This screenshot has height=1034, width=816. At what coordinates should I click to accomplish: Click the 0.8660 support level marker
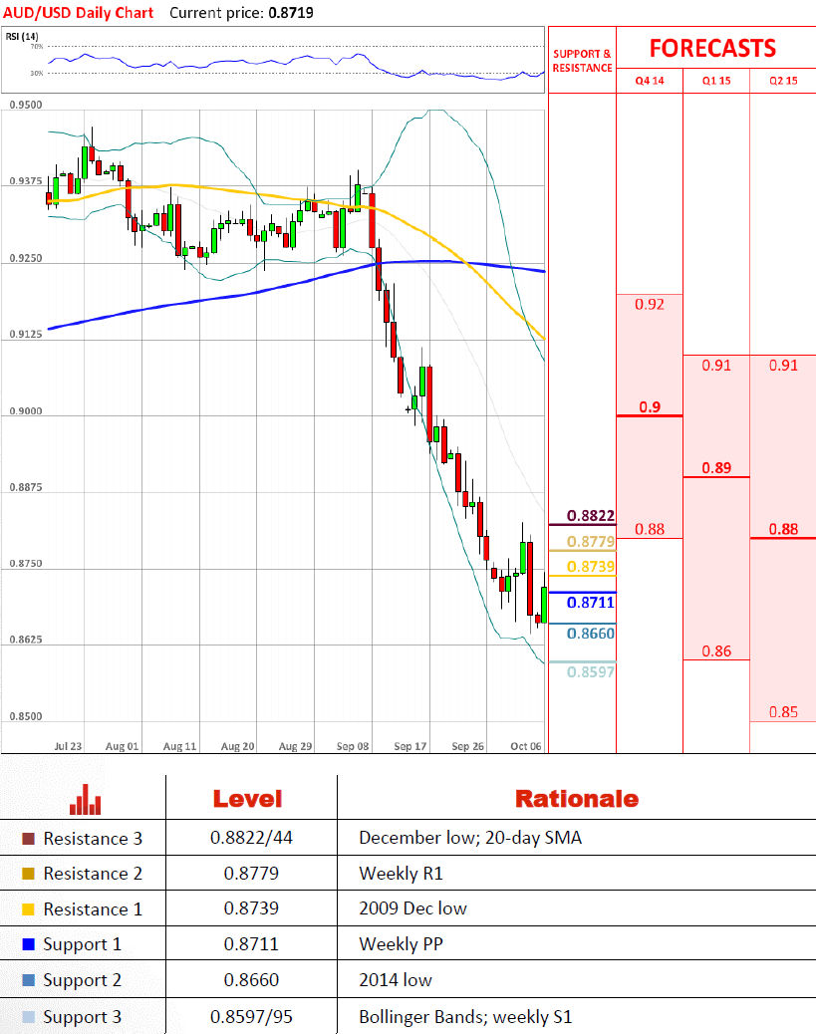(x=590, y=634)
